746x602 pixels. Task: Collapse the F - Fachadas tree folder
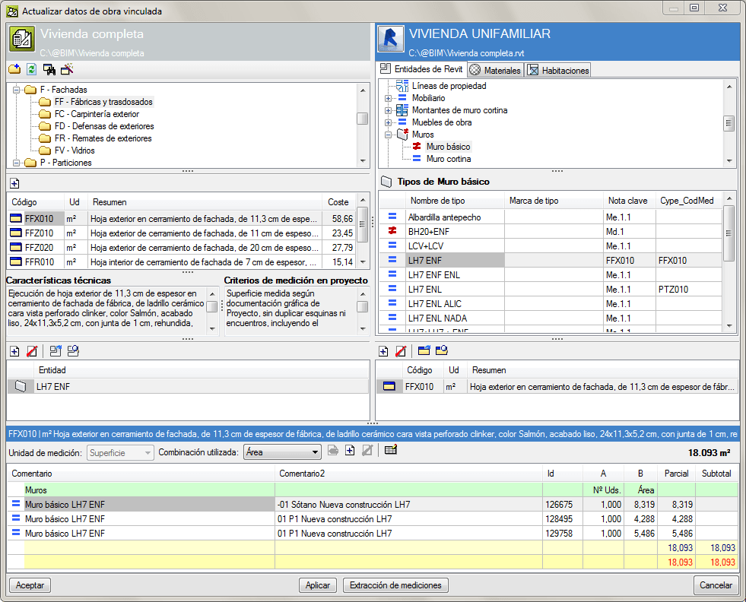(16, 90)
